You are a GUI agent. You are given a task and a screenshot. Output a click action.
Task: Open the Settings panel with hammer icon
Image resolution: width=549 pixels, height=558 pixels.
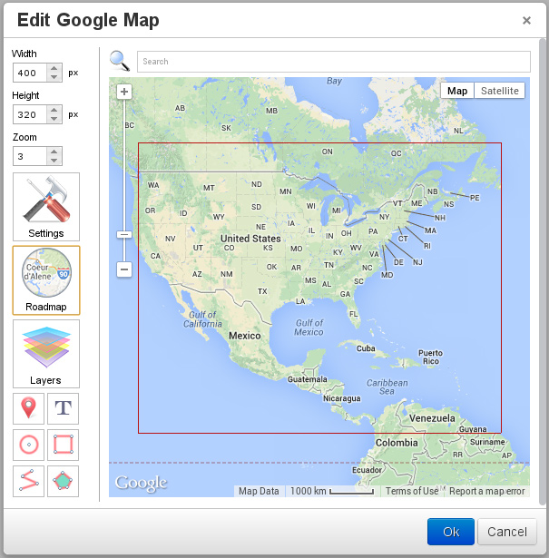pos(46,206)
